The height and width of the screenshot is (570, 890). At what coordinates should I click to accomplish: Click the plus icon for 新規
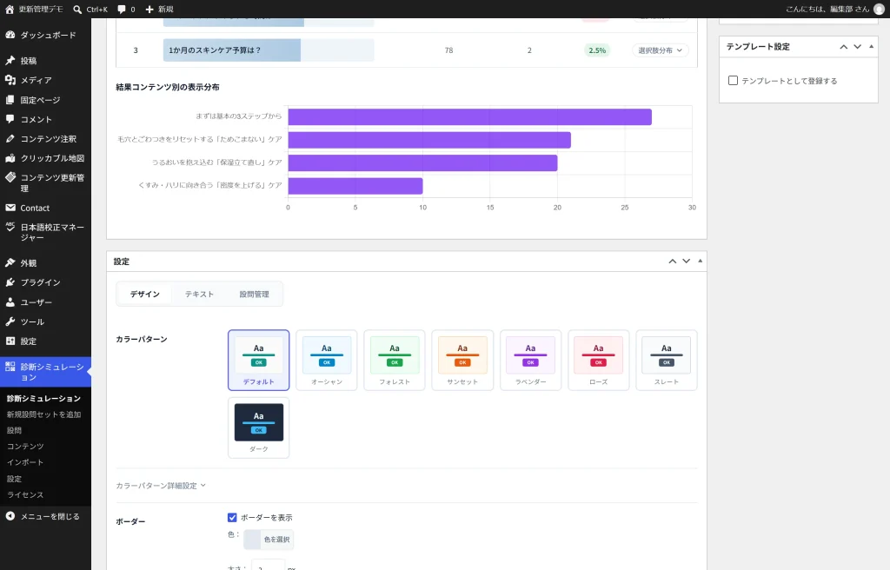[149, 9]
